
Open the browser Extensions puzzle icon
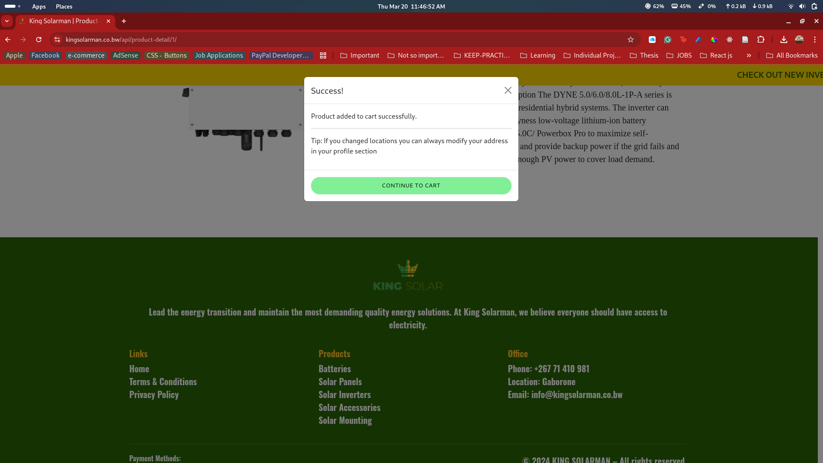pos(761,40)
